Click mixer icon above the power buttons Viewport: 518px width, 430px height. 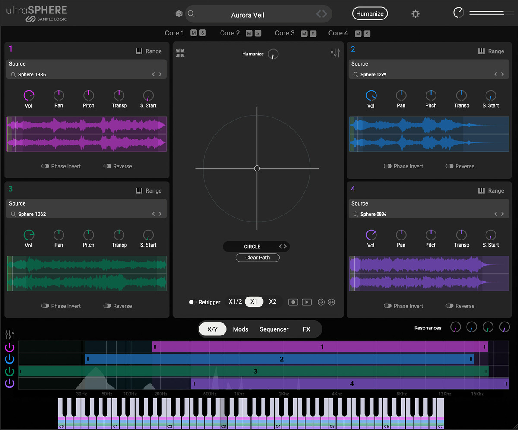click(9, 335)
